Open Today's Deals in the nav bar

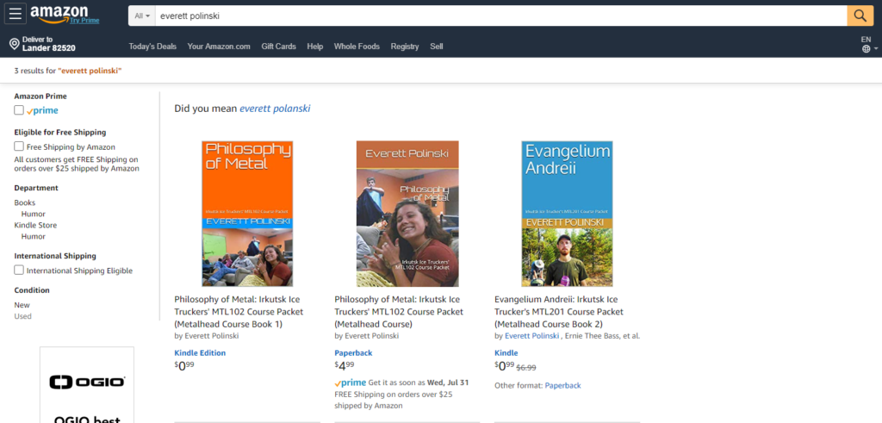pyautogui.click(x=152, y=47)
